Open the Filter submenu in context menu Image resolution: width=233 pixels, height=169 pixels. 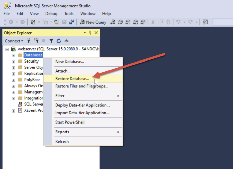83,96
